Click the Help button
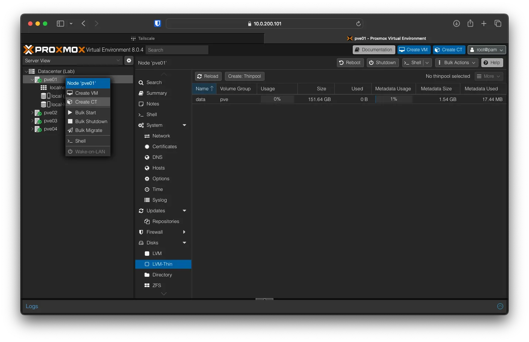Screen dimensions: 529x342 click(492, 63)
